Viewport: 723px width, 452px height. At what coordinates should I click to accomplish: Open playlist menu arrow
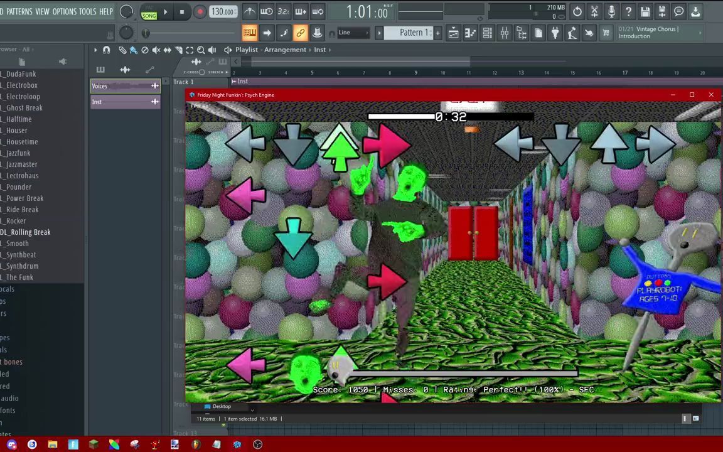click(x=95, y=50)
